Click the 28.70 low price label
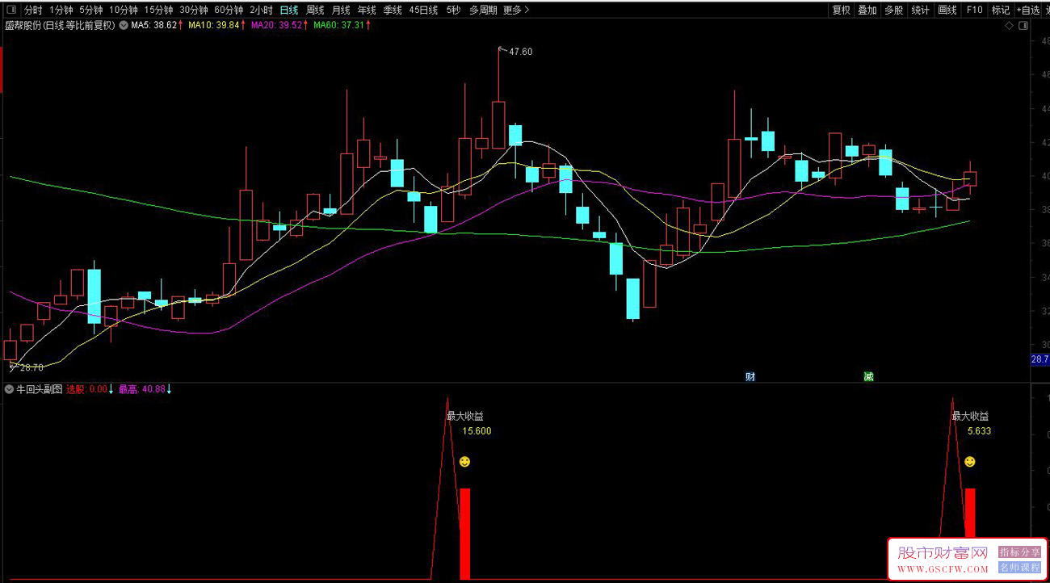The height and width of the screenshot is (583, 1050). (31, 367)
